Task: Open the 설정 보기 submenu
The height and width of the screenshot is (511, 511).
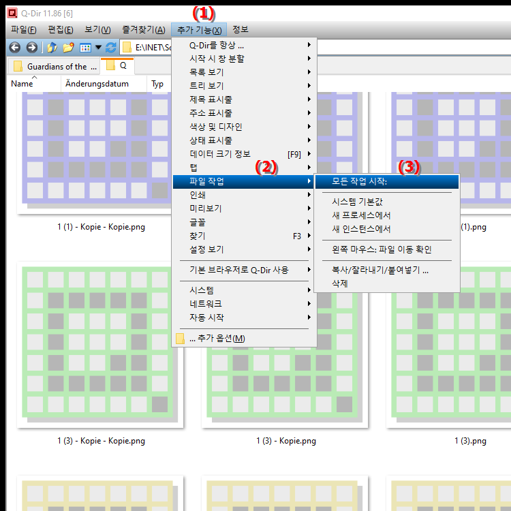Action: pyautogui.click(x=244, y=249)
